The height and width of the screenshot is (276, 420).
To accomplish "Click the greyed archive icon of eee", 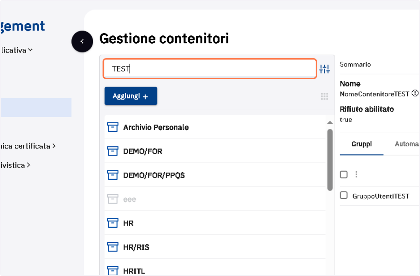I will pos(112,199).
